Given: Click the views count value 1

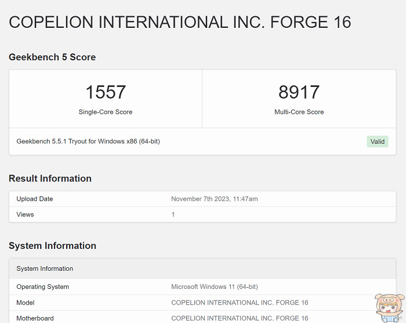Looking at the screenshot, I should coord(173,215).
